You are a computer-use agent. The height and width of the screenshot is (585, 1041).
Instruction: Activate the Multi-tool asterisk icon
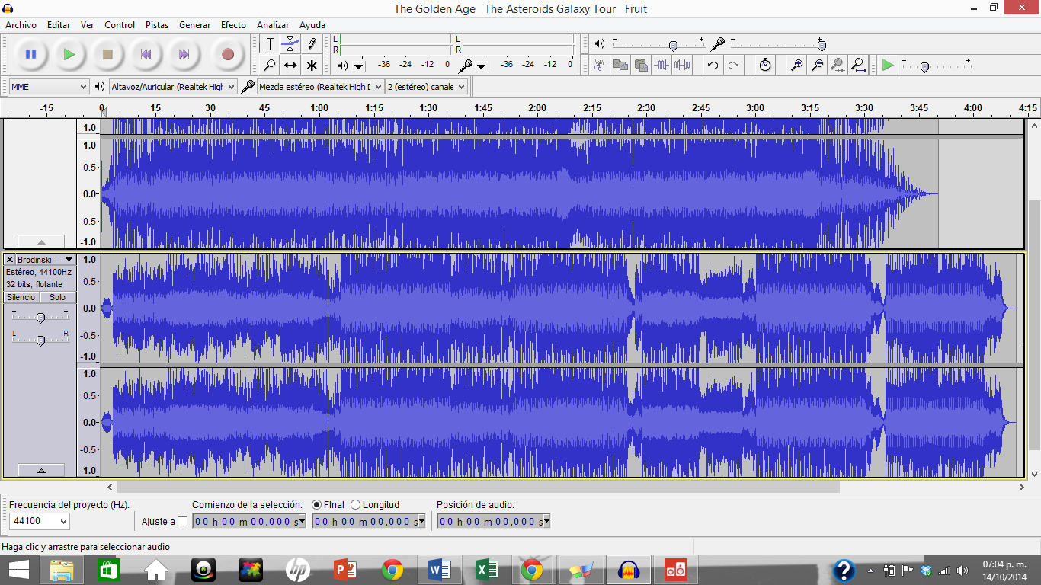[x=311, y=66]
